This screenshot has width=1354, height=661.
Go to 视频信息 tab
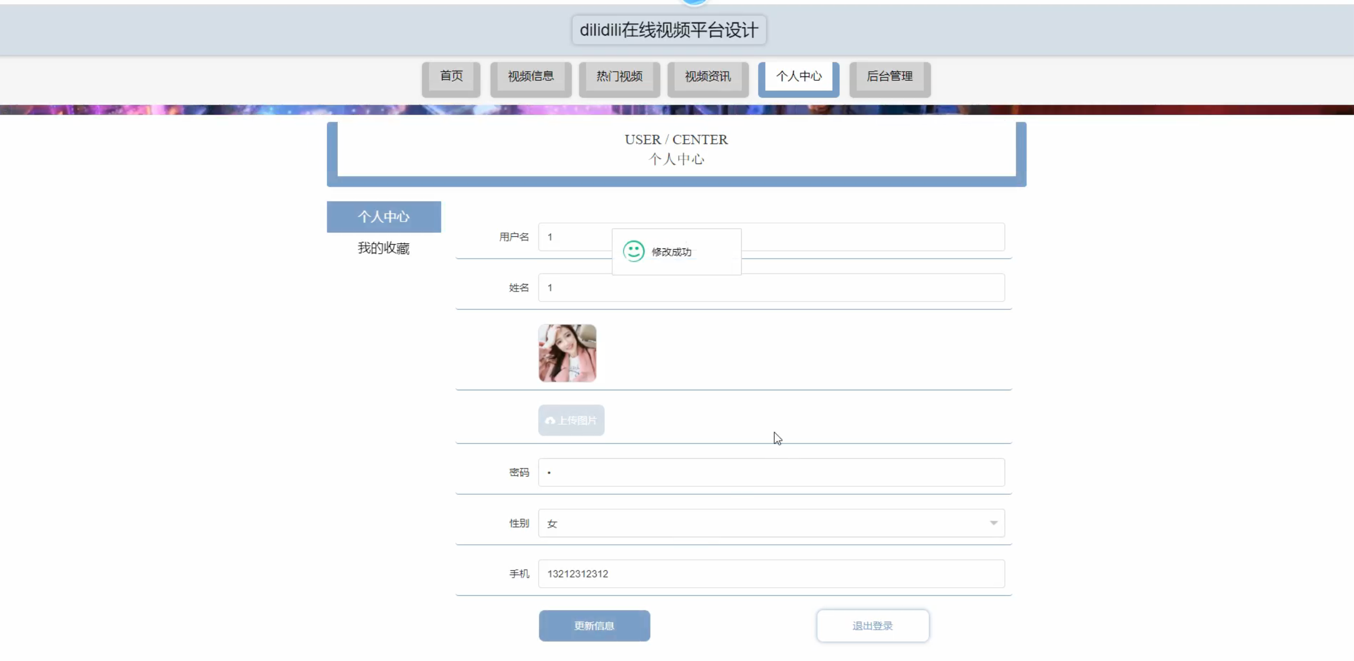click(530, 76)
